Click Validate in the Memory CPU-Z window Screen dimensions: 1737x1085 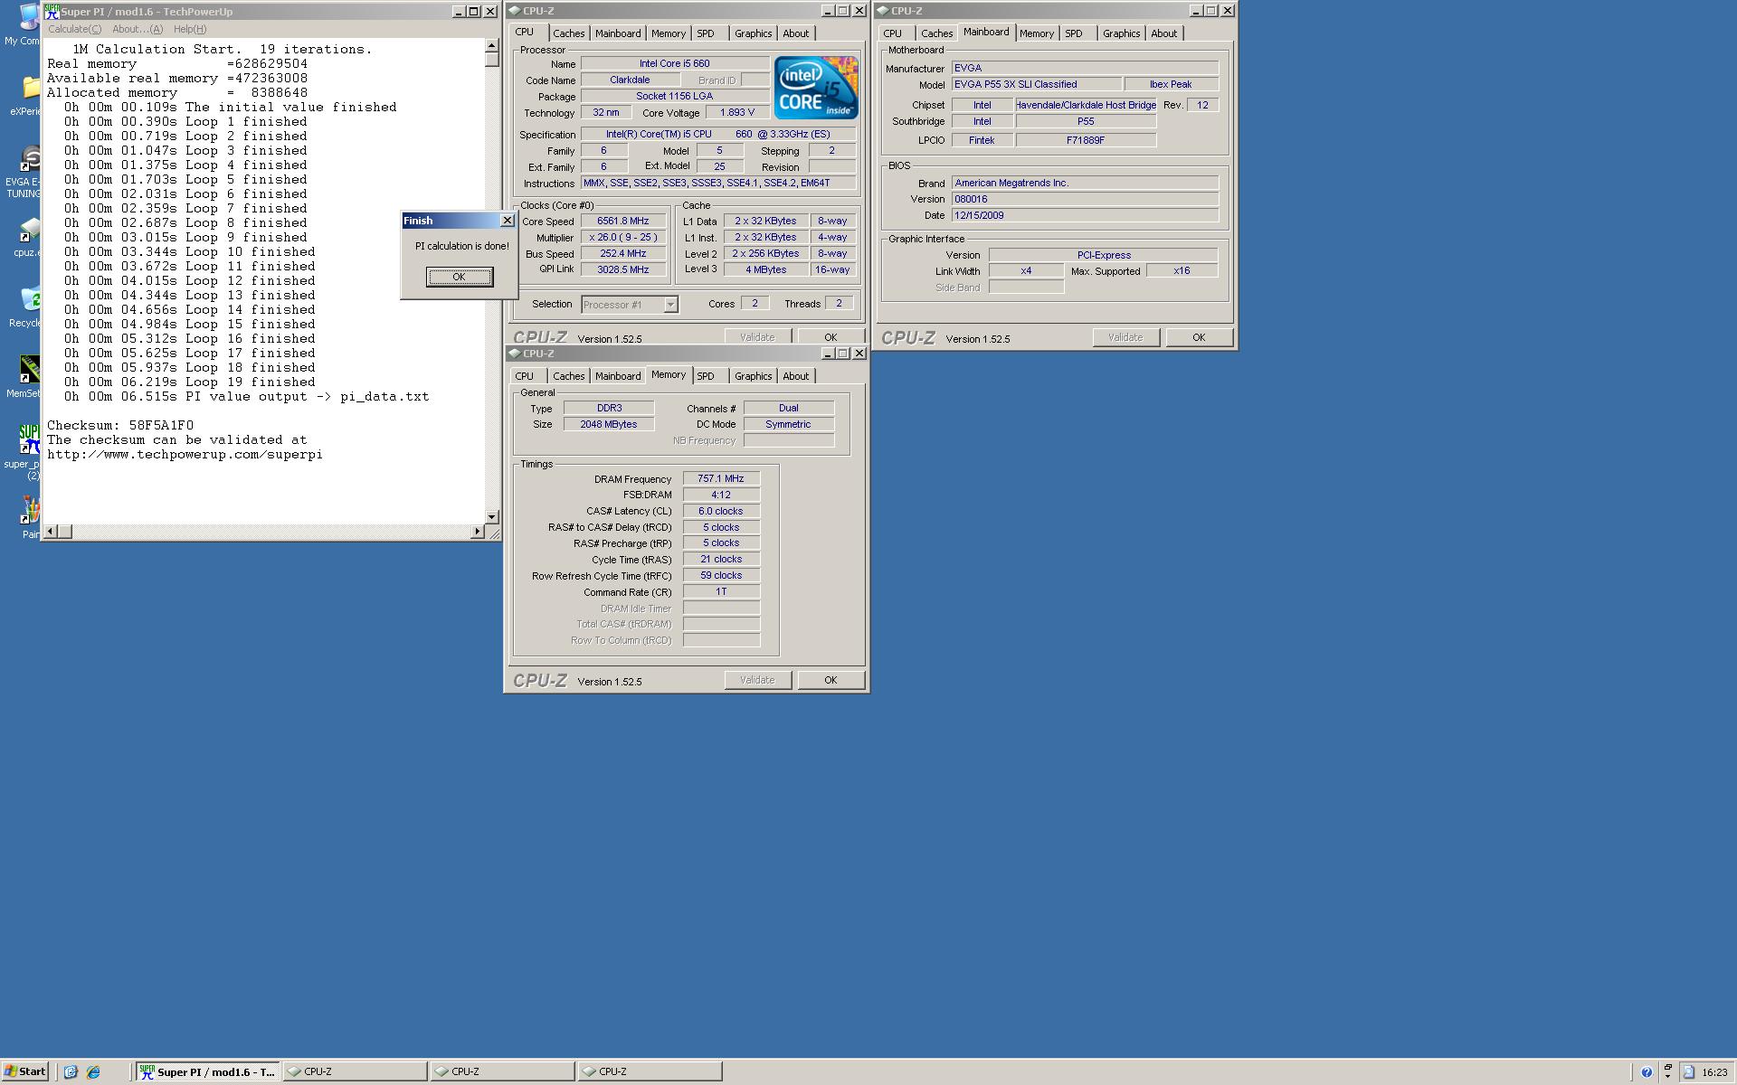pyautogui.click(x=757, y=680)
